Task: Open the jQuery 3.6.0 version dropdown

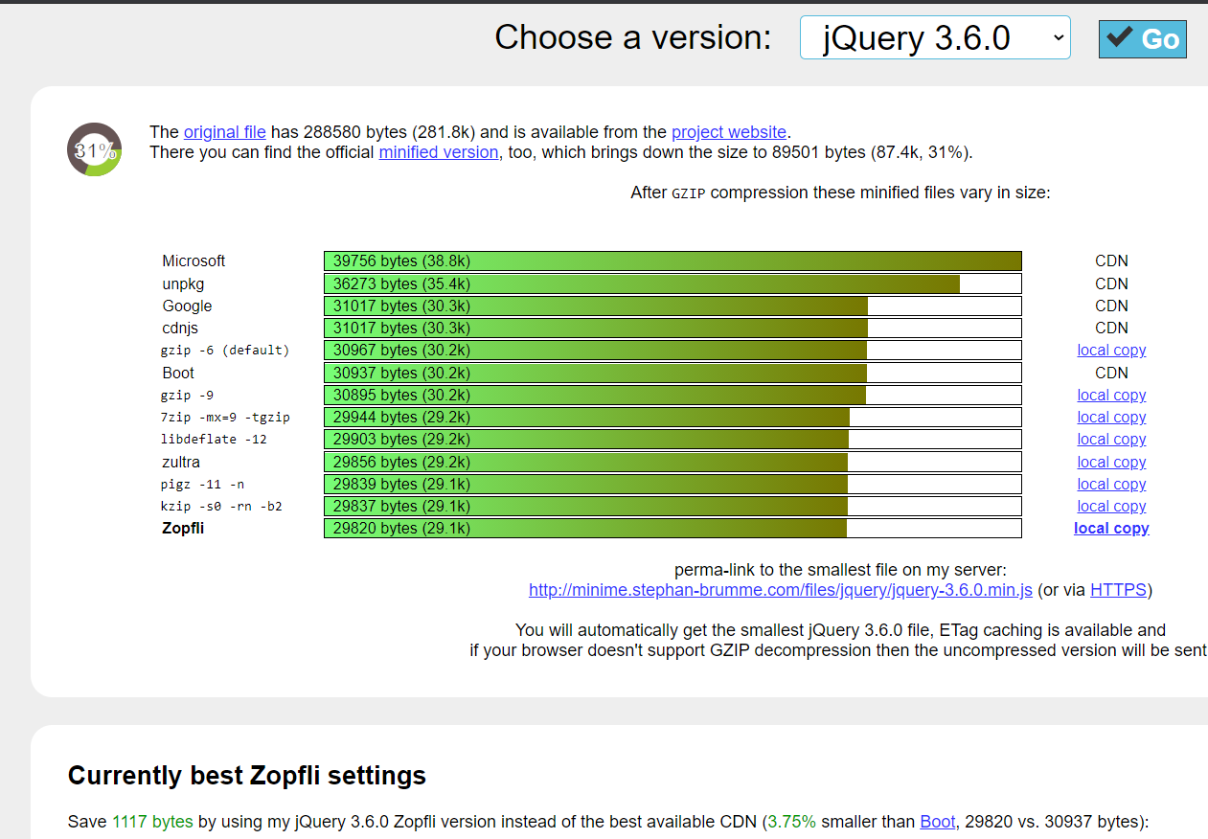Action: point(935,38)
